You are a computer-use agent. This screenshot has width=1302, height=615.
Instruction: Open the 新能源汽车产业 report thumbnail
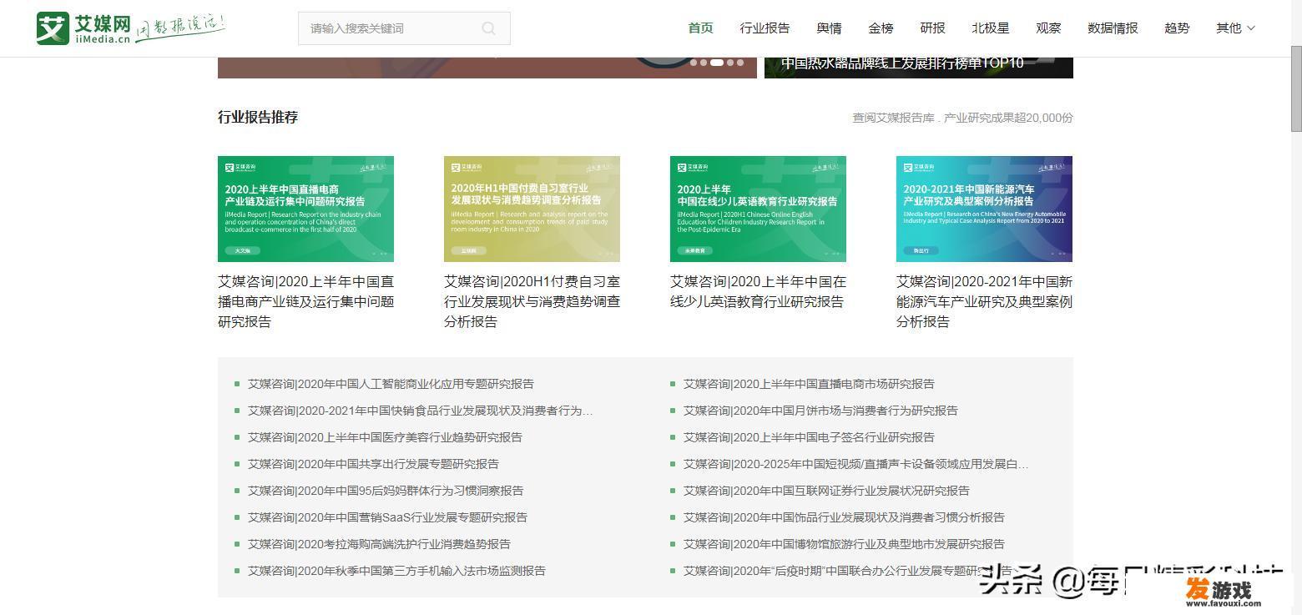(984, 209)
